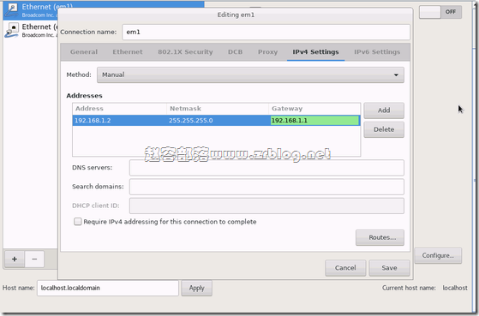Open the 802.1X Security tab

[185, 52]
